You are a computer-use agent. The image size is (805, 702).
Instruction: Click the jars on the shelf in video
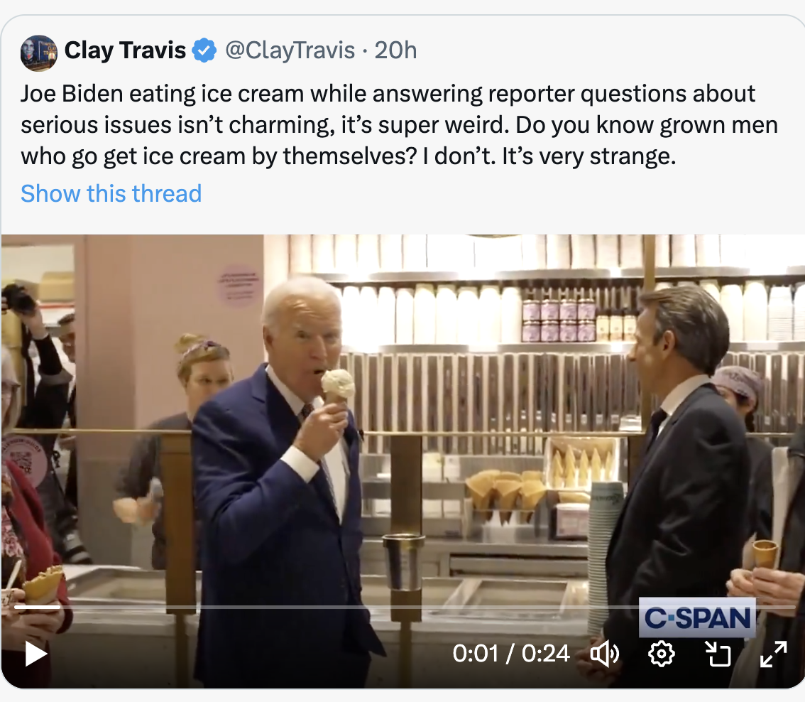click(559, 320)
